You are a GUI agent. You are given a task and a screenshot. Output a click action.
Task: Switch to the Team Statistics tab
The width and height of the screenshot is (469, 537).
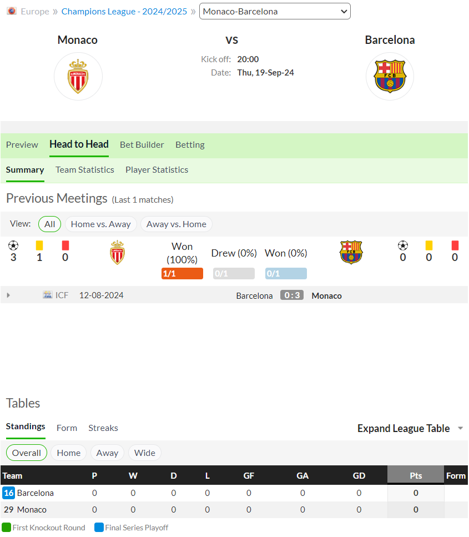click(85, 170)
